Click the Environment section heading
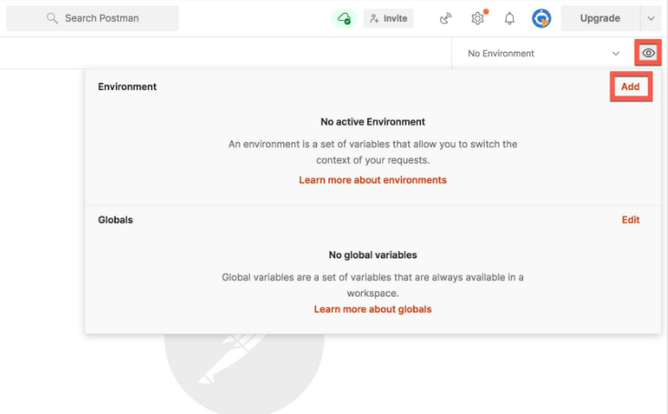Image resolution: width=668 pixels, height=414 pixels. (x=128, y=86)
